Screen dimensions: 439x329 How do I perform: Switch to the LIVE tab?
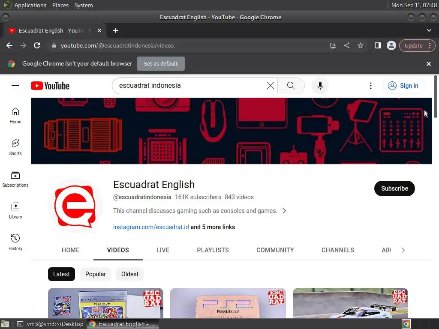coord(163,250)
